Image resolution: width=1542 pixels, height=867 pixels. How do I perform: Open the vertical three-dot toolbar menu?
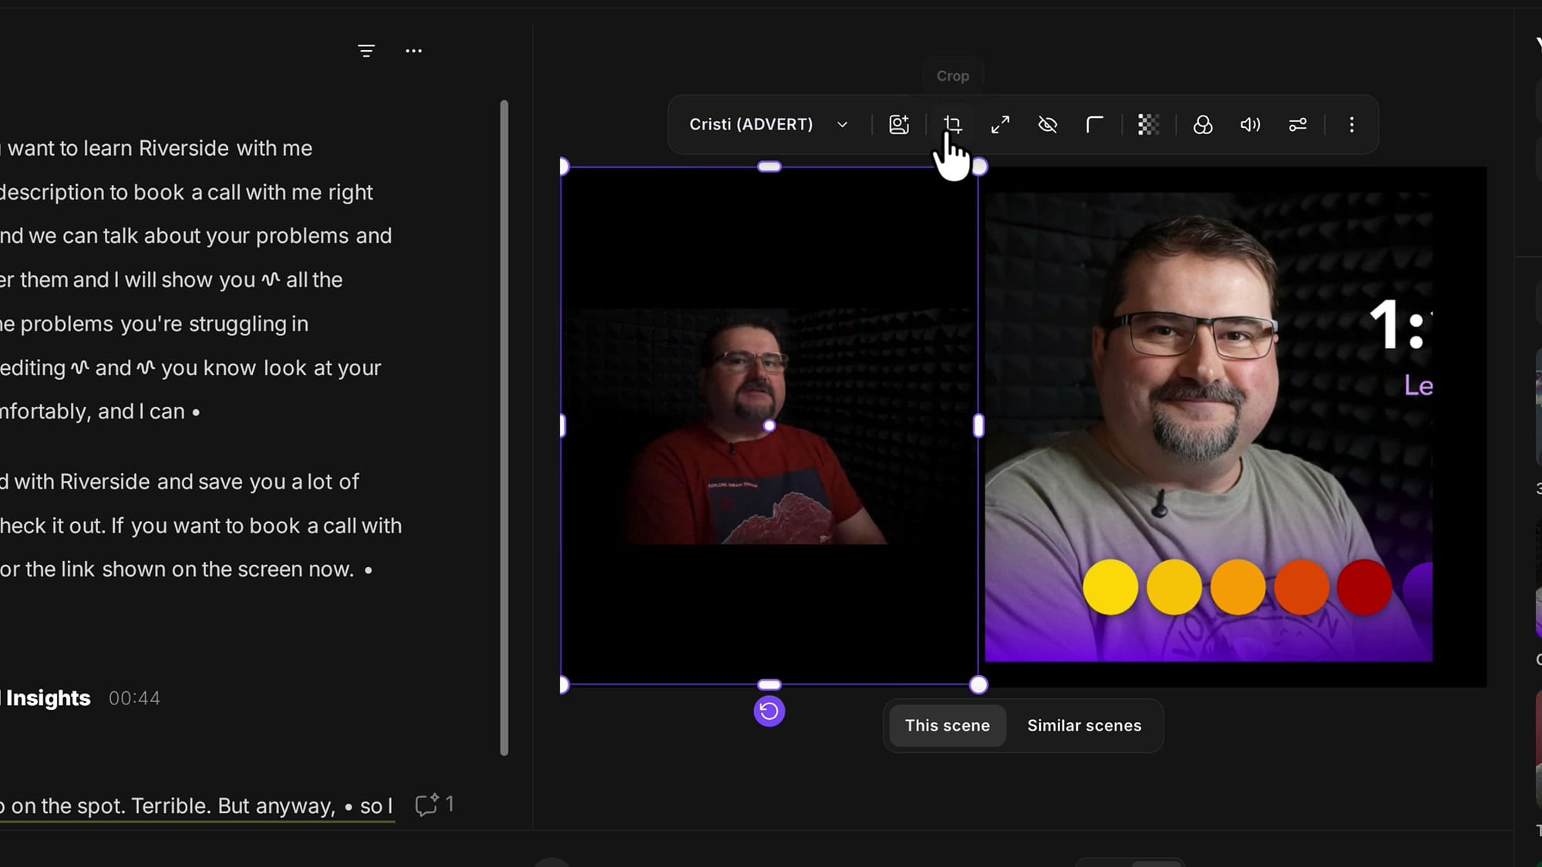1352,124
